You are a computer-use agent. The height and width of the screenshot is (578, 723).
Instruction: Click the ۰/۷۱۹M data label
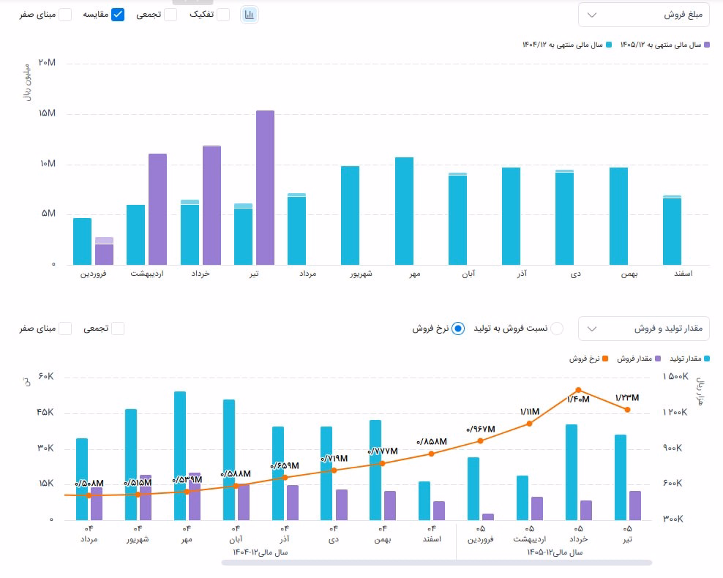click(x=334, y=459)
